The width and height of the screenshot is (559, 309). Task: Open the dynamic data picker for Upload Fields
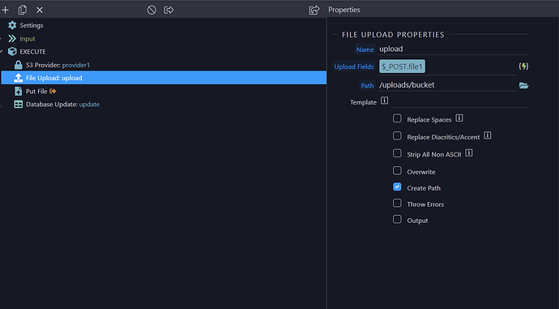tap(523, 67)
